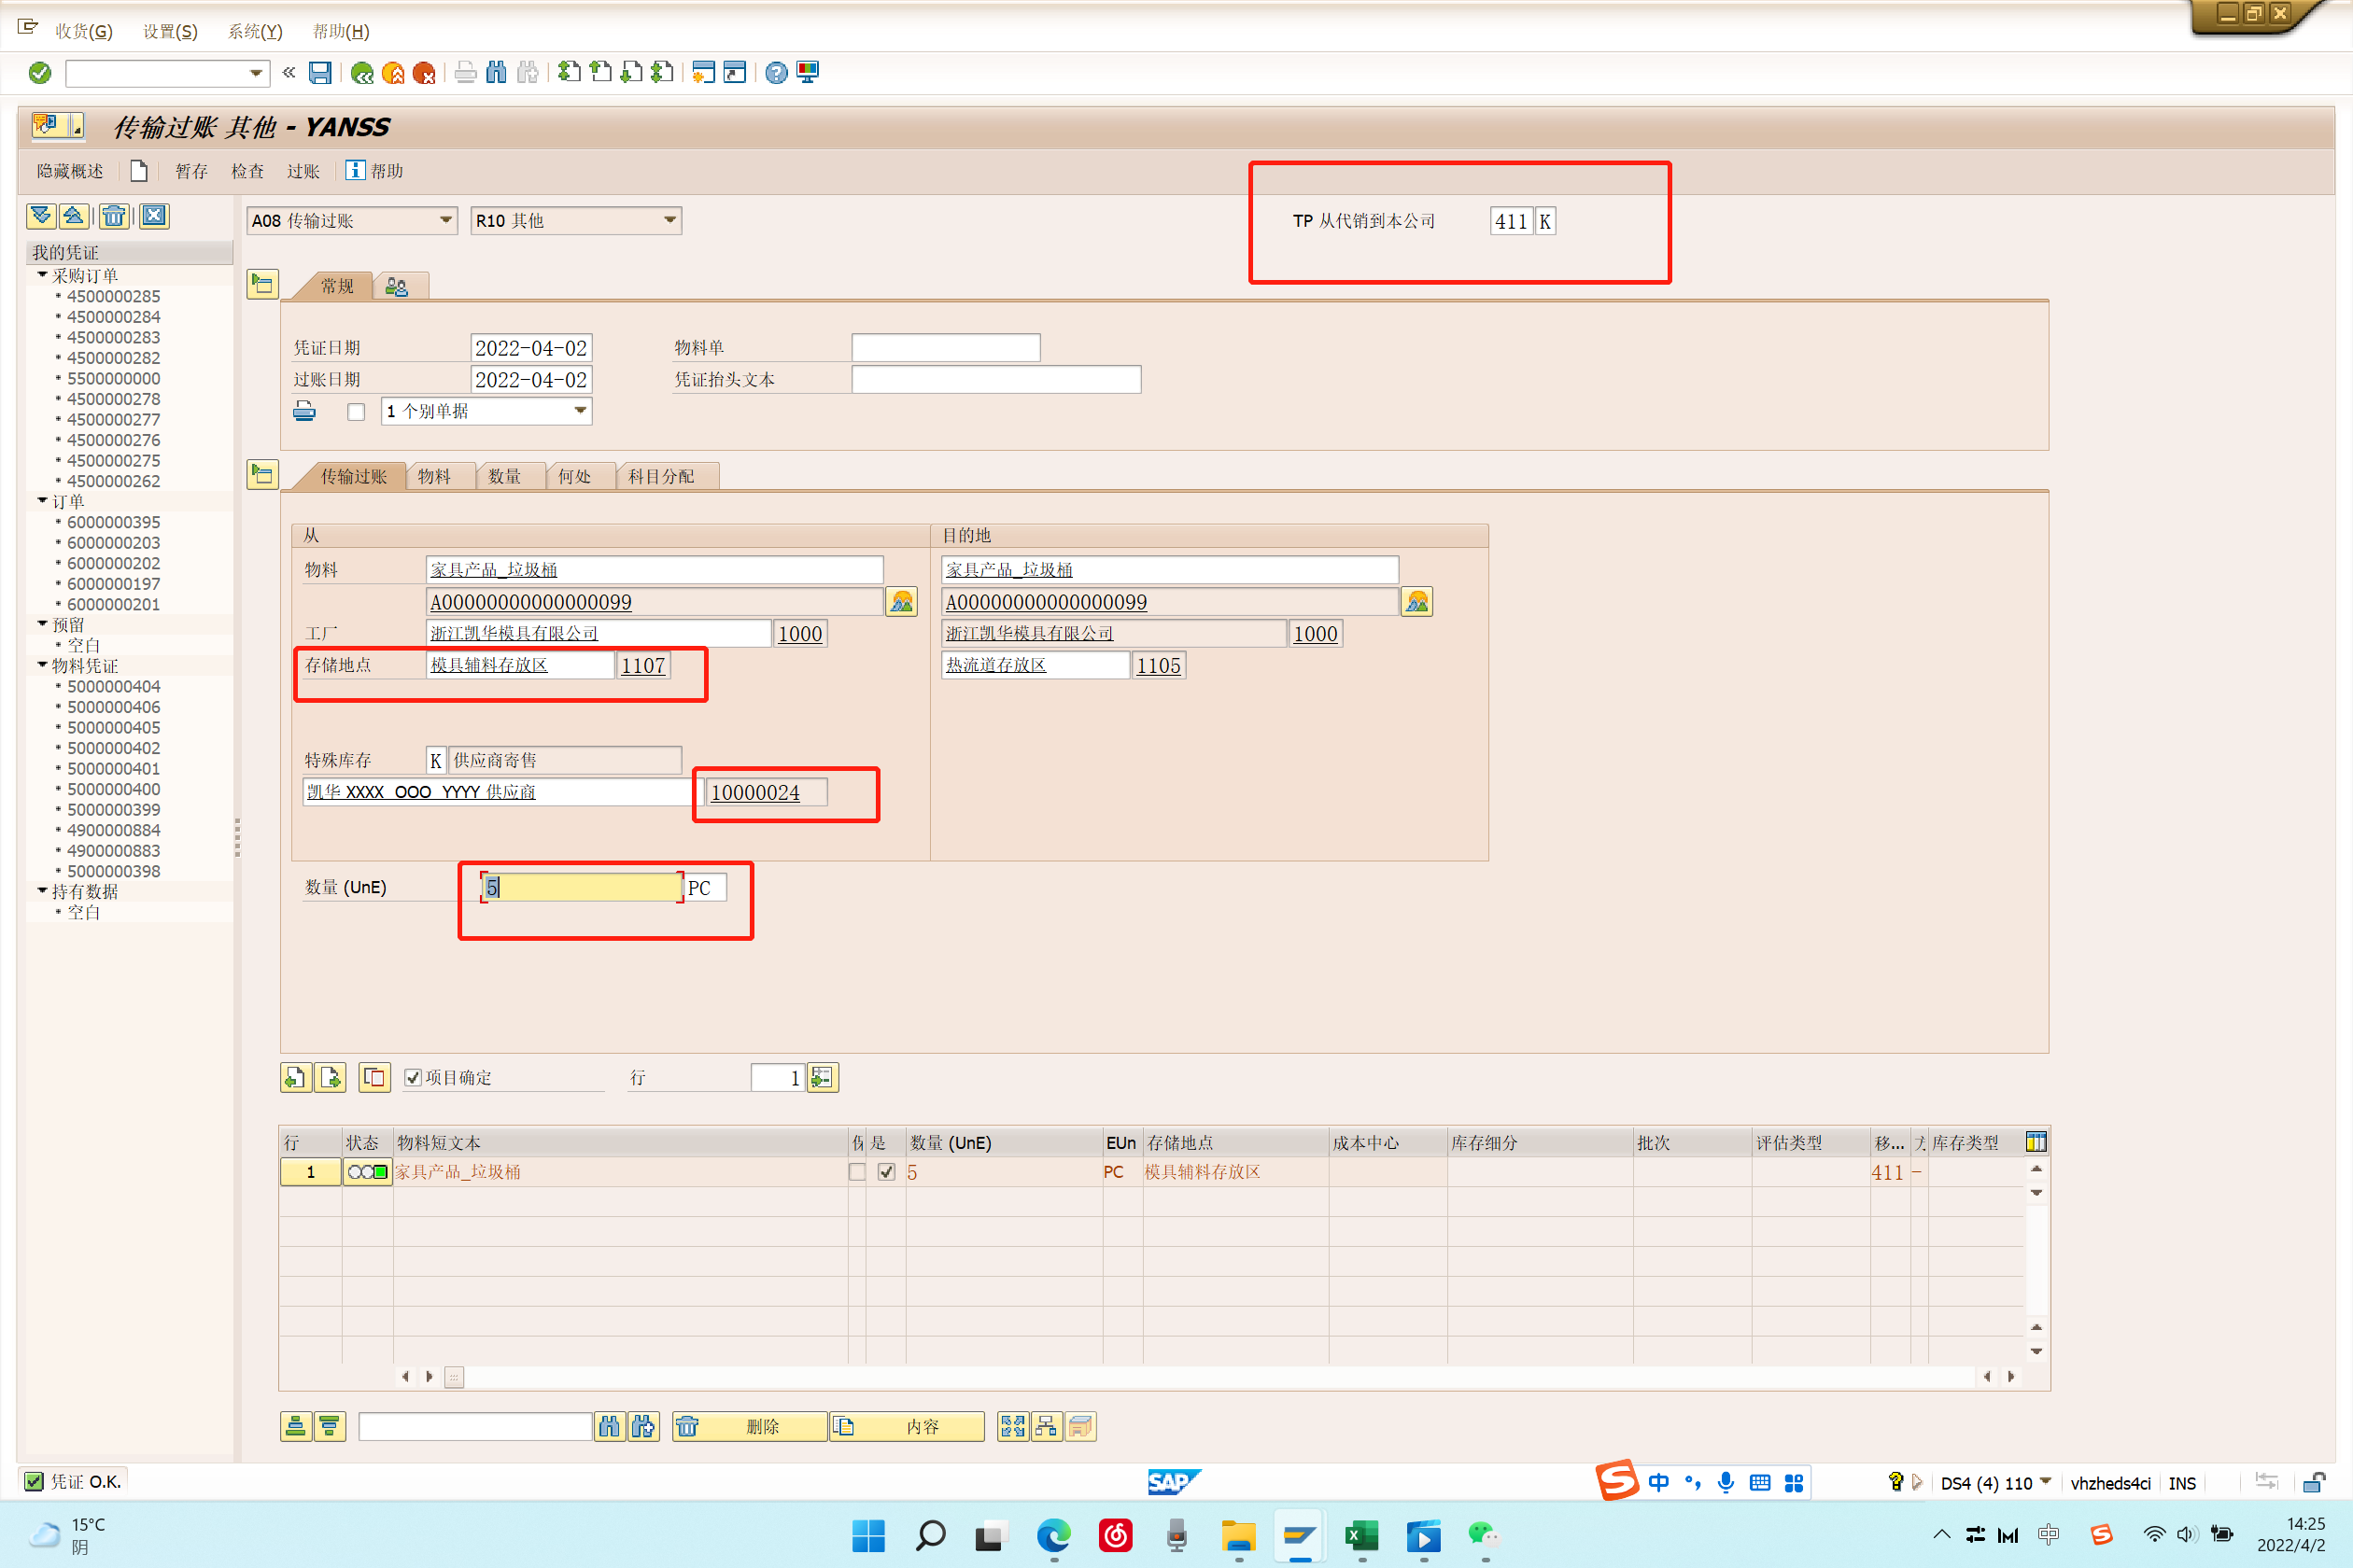Click the green checkmark Enter icon

tap(40, 73)
